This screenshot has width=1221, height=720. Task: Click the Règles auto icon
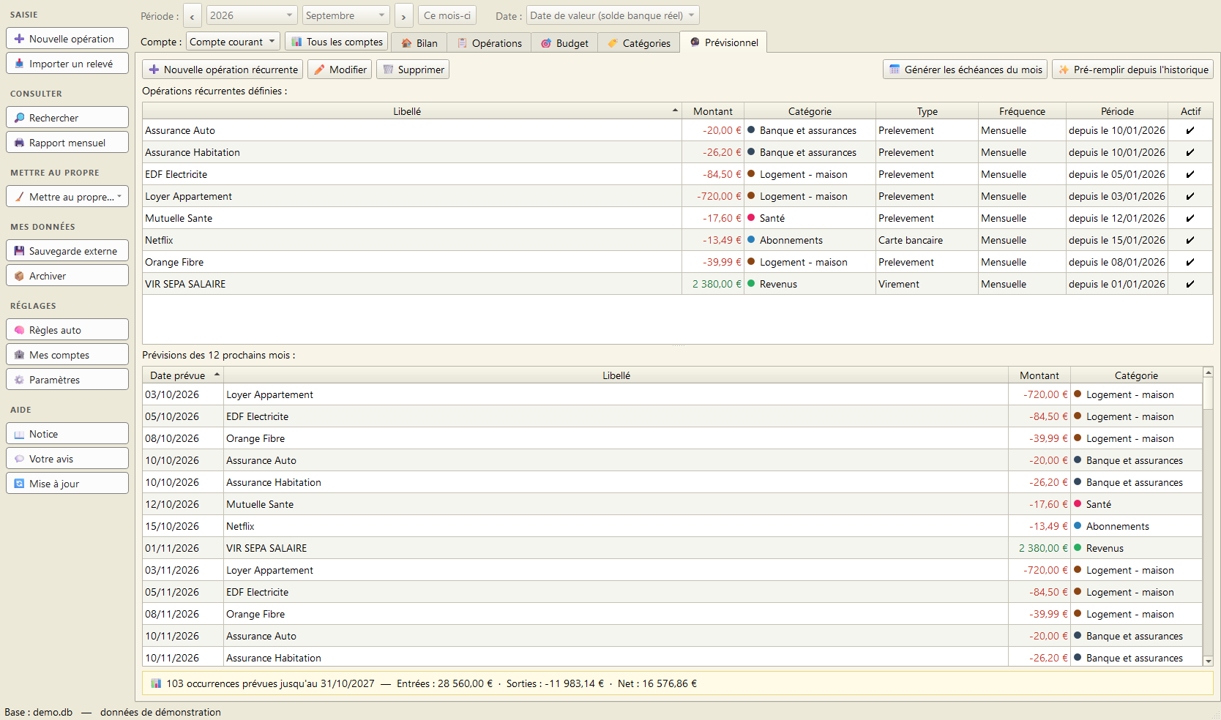point(19,330)
